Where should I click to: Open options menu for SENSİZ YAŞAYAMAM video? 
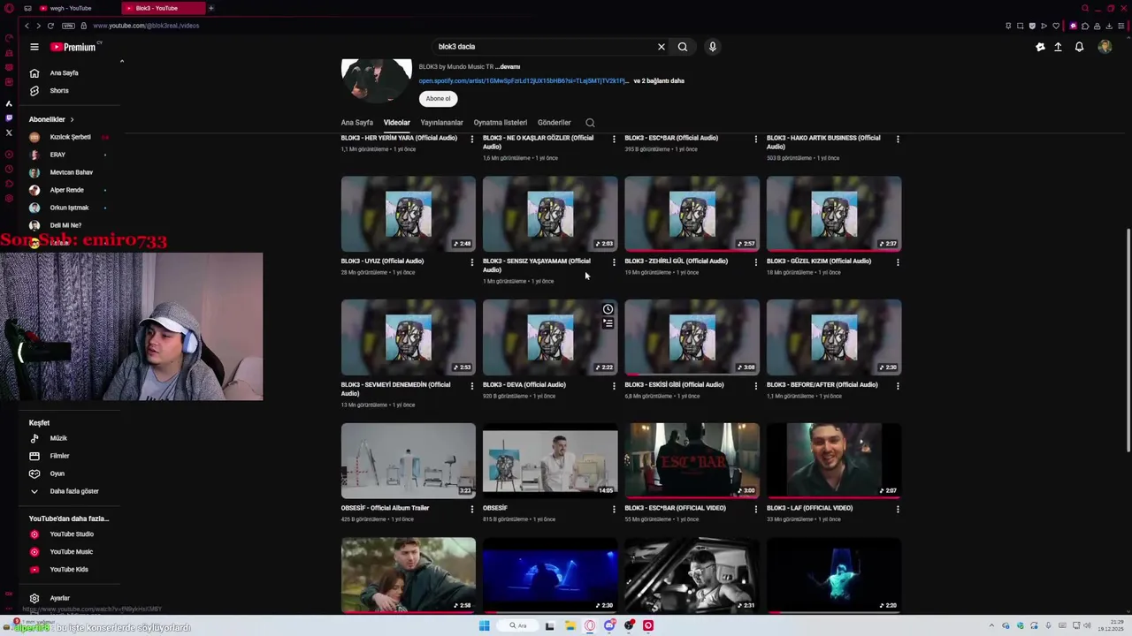click(x=614, y=262)
